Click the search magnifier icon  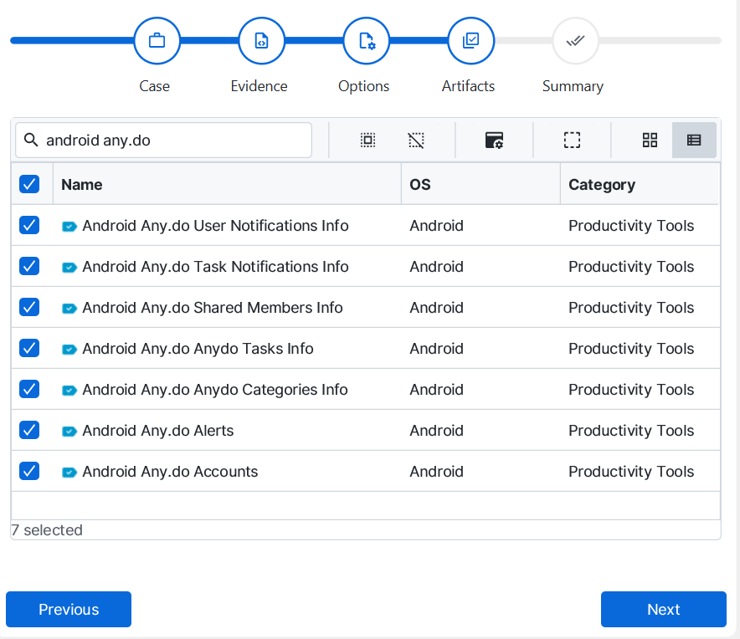[31, 141]
